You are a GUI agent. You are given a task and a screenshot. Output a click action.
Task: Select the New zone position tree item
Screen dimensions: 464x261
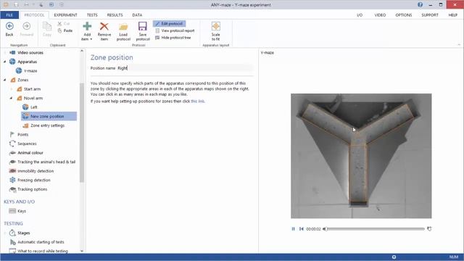coord(49,116)
